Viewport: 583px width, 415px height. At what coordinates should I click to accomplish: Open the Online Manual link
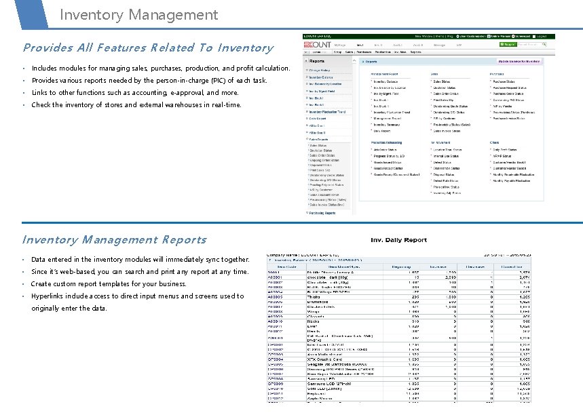click(500, 37)
